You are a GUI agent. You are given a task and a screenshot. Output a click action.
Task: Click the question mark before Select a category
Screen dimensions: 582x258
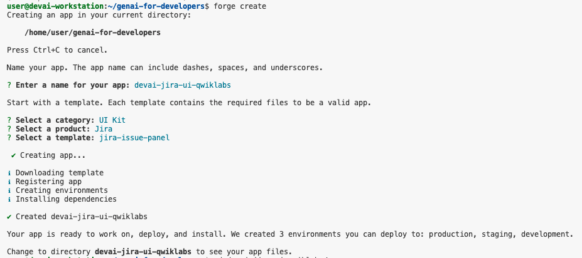pos(9,120)
